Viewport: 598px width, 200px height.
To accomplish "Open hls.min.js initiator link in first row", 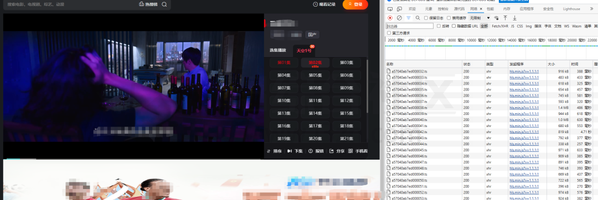I will point(524,71).
